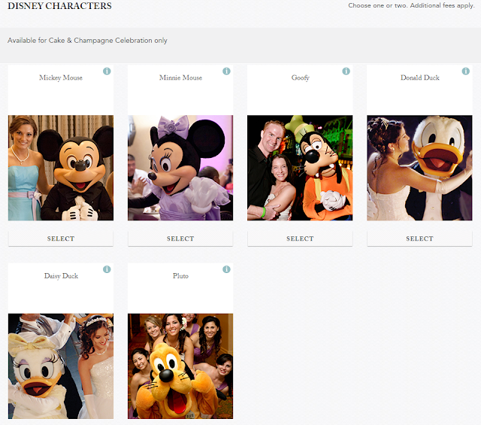Click the Minnie Mouse card title
This screenshot has width=481, height=425.
click(x=180, y=77)
